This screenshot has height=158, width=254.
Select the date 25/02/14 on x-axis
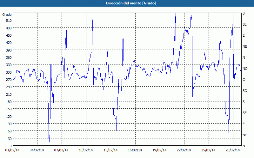208,150
